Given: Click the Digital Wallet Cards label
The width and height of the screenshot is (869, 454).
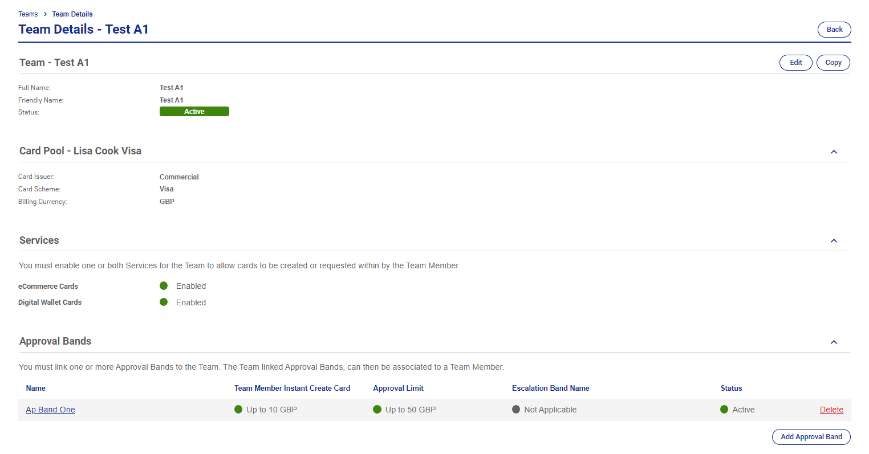Looking at the screenshot, I should pos(50,302).
